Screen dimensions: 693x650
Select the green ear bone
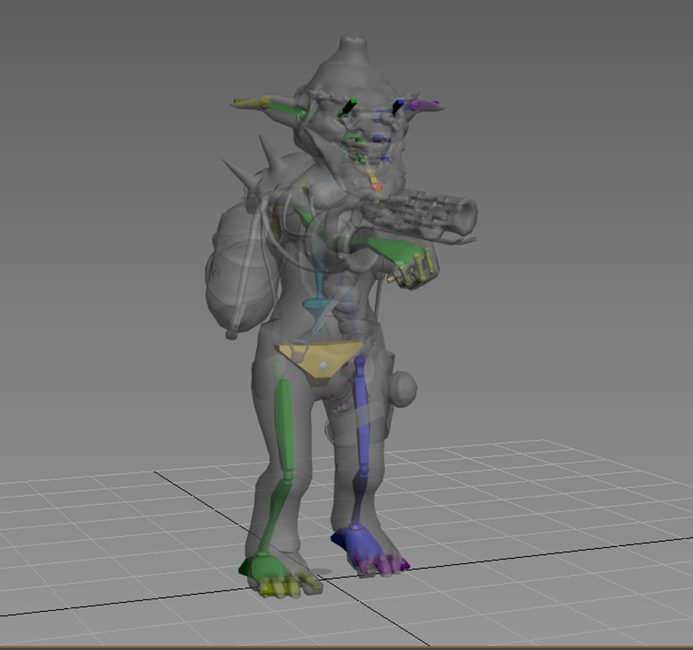(x=288, y=109)
